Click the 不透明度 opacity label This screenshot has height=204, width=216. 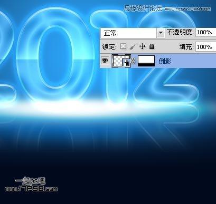180,32
